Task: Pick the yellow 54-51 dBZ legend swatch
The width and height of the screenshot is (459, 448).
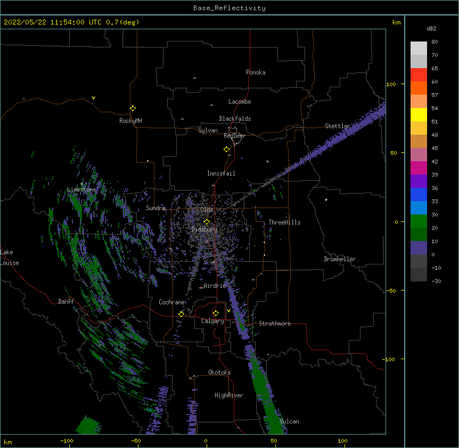Action: (x=419, y=114)
